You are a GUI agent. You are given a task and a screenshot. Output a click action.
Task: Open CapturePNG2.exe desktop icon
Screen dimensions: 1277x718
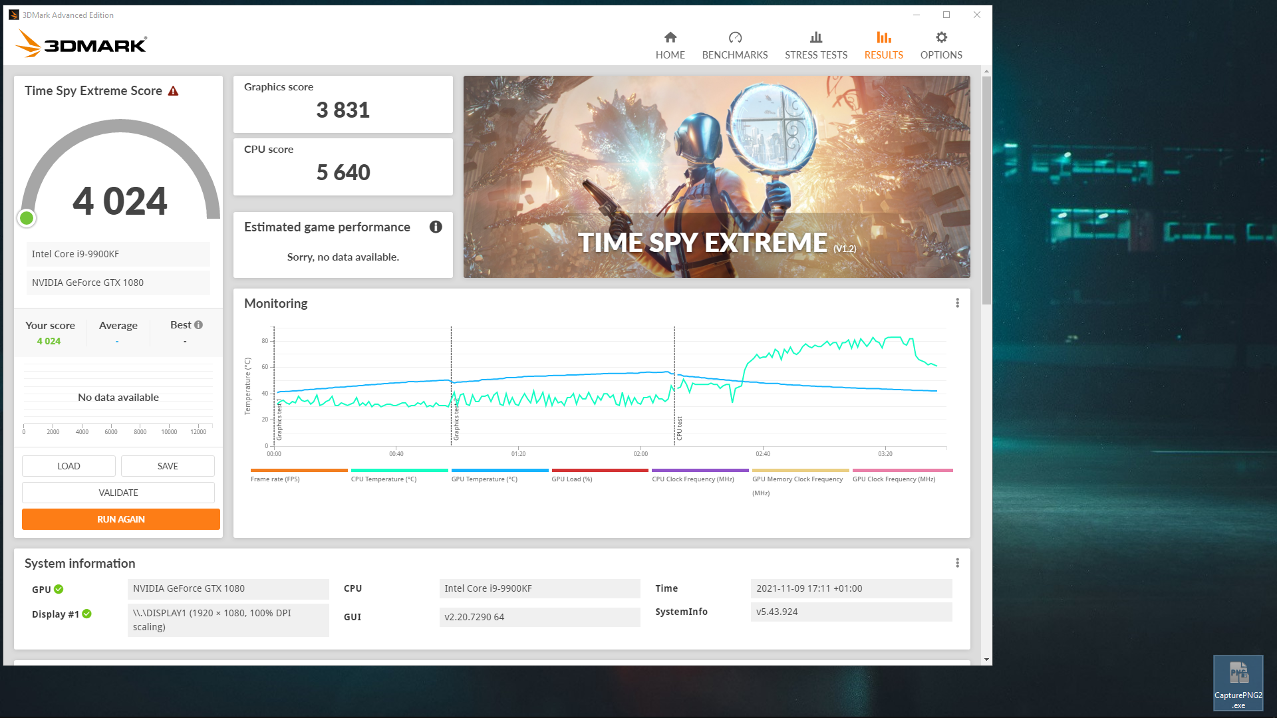click(x=1238, y=683)
